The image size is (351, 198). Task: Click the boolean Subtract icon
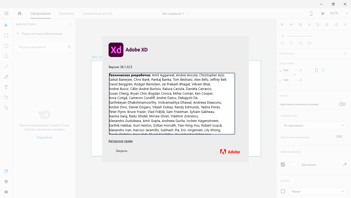pyautogui.click(x=291, y=43)
